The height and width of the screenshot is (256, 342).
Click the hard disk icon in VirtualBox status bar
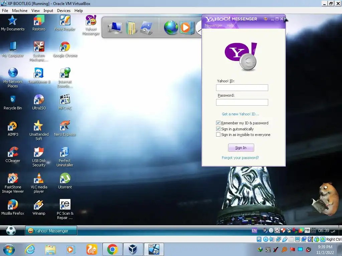click(259, 239)
